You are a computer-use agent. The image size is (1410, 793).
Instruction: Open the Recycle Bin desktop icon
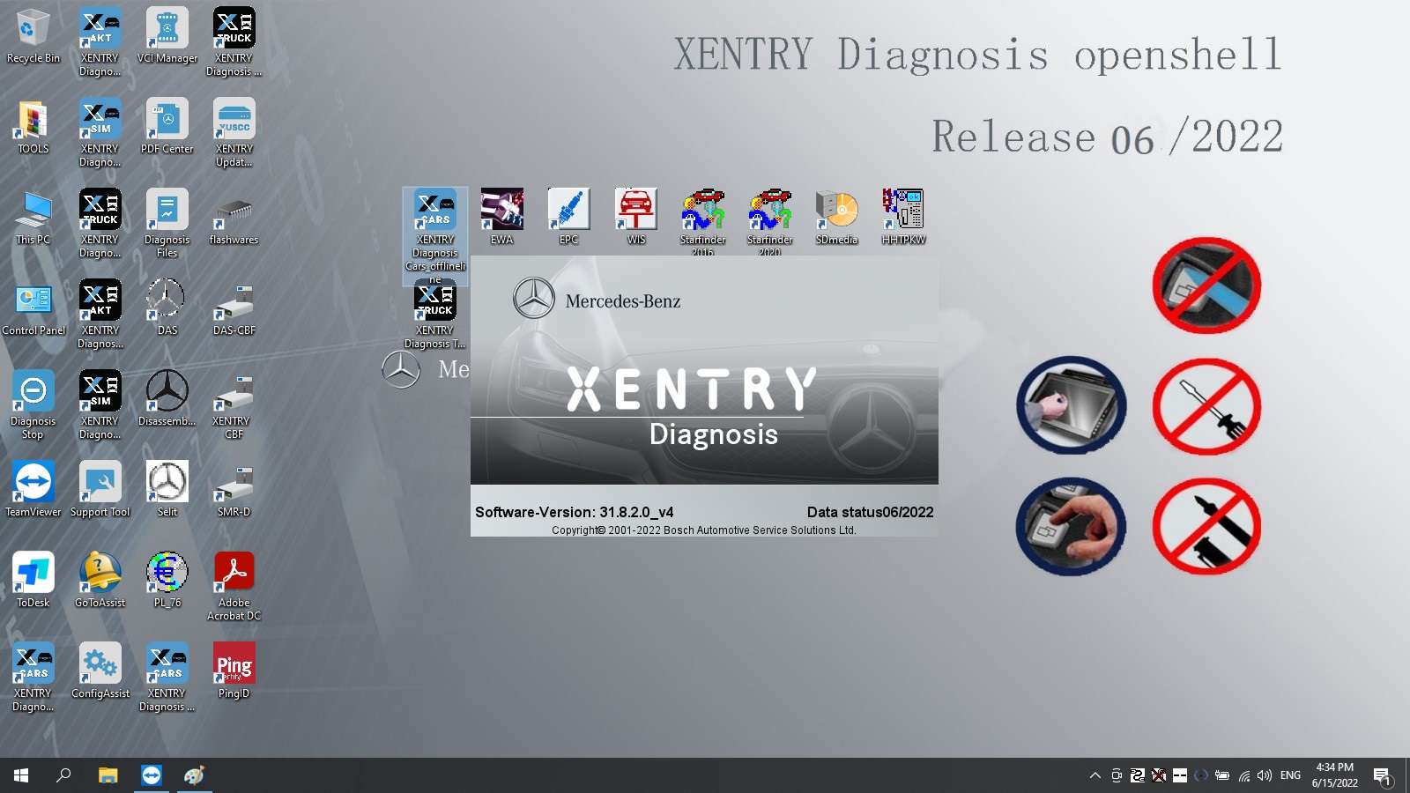(33, 37)
